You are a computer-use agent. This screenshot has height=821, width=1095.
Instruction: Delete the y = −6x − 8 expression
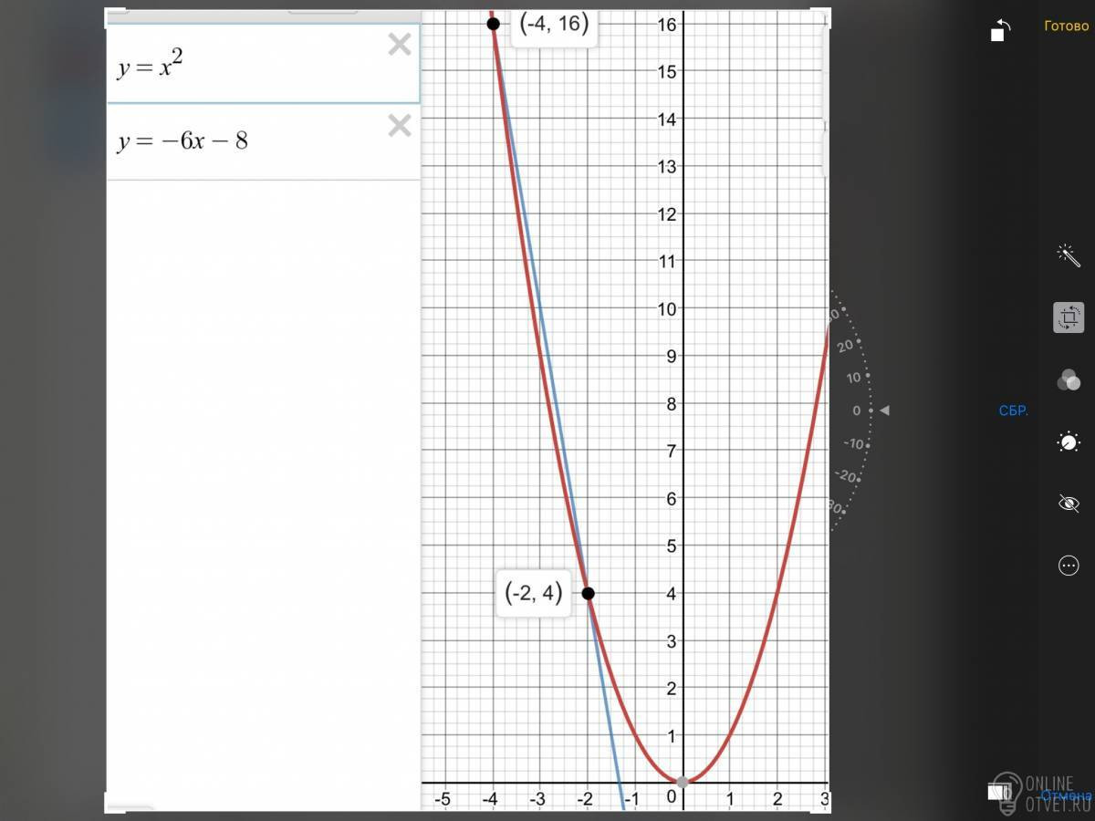pos(400,125)
